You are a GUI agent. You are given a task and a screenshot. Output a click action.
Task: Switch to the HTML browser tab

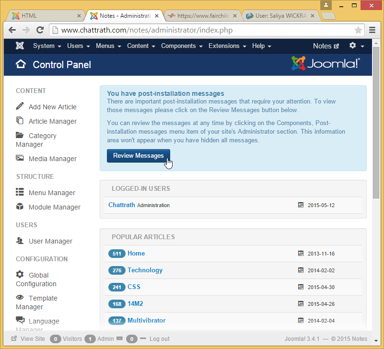[x=29, y=16]
